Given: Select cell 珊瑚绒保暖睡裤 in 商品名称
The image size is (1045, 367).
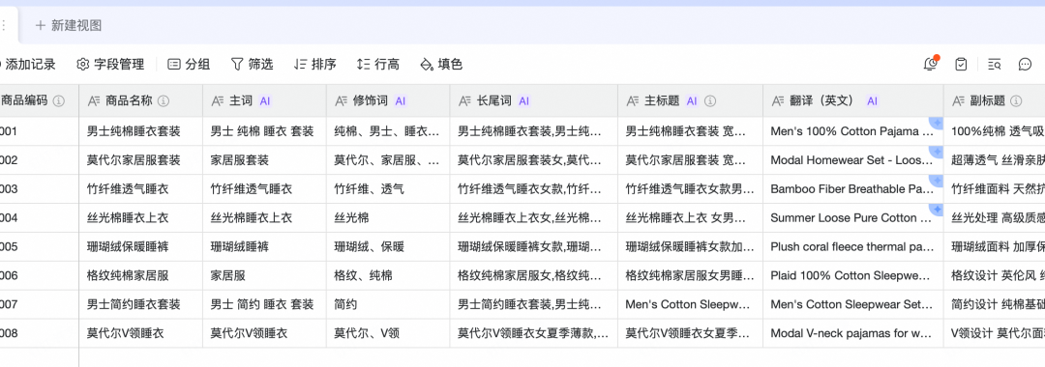Looking at the screenshot, I should tap(140, 247).
